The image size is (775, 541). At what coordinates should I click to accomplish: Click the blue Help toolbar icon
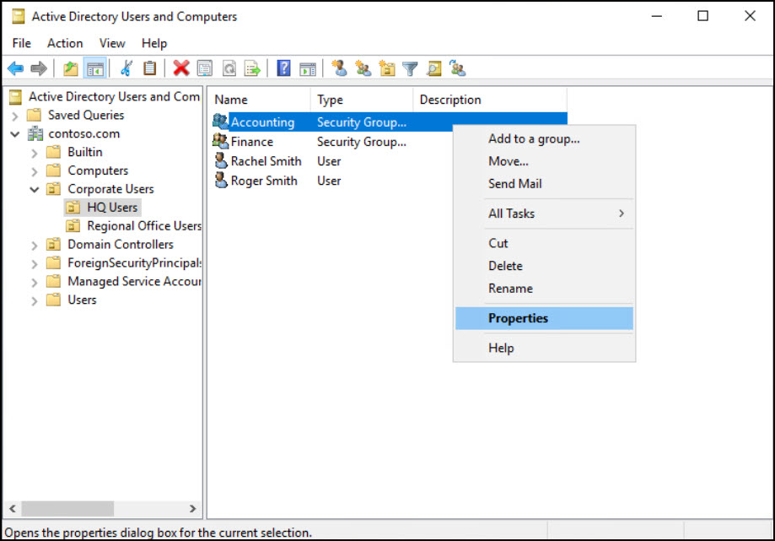click(x=284, y=68)
